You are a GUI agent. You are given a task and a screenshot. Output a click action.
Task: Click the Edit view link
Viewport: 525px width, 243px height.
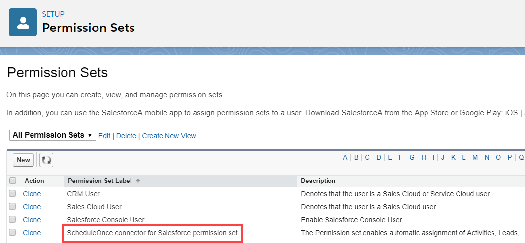pos(104,136)
